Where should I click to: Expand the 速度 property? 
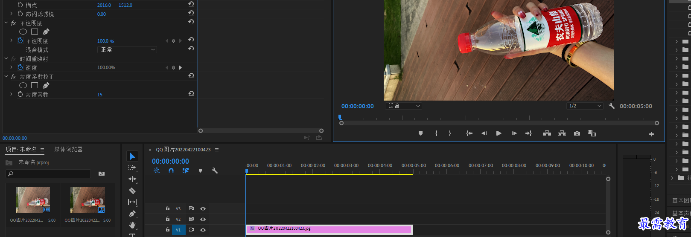pyautogui.click(x=12, y=67)
